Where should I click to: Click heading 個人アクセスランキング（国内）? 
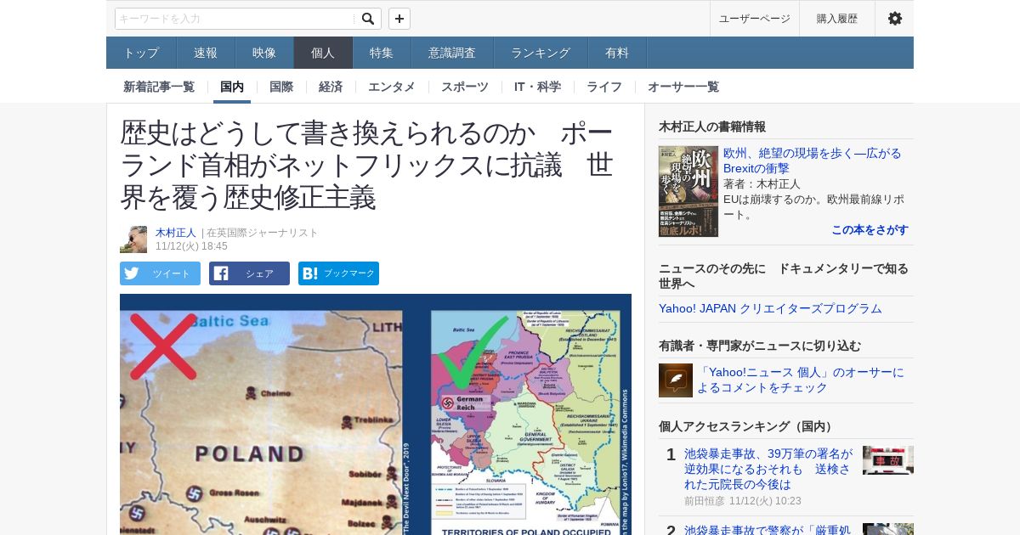748,426
